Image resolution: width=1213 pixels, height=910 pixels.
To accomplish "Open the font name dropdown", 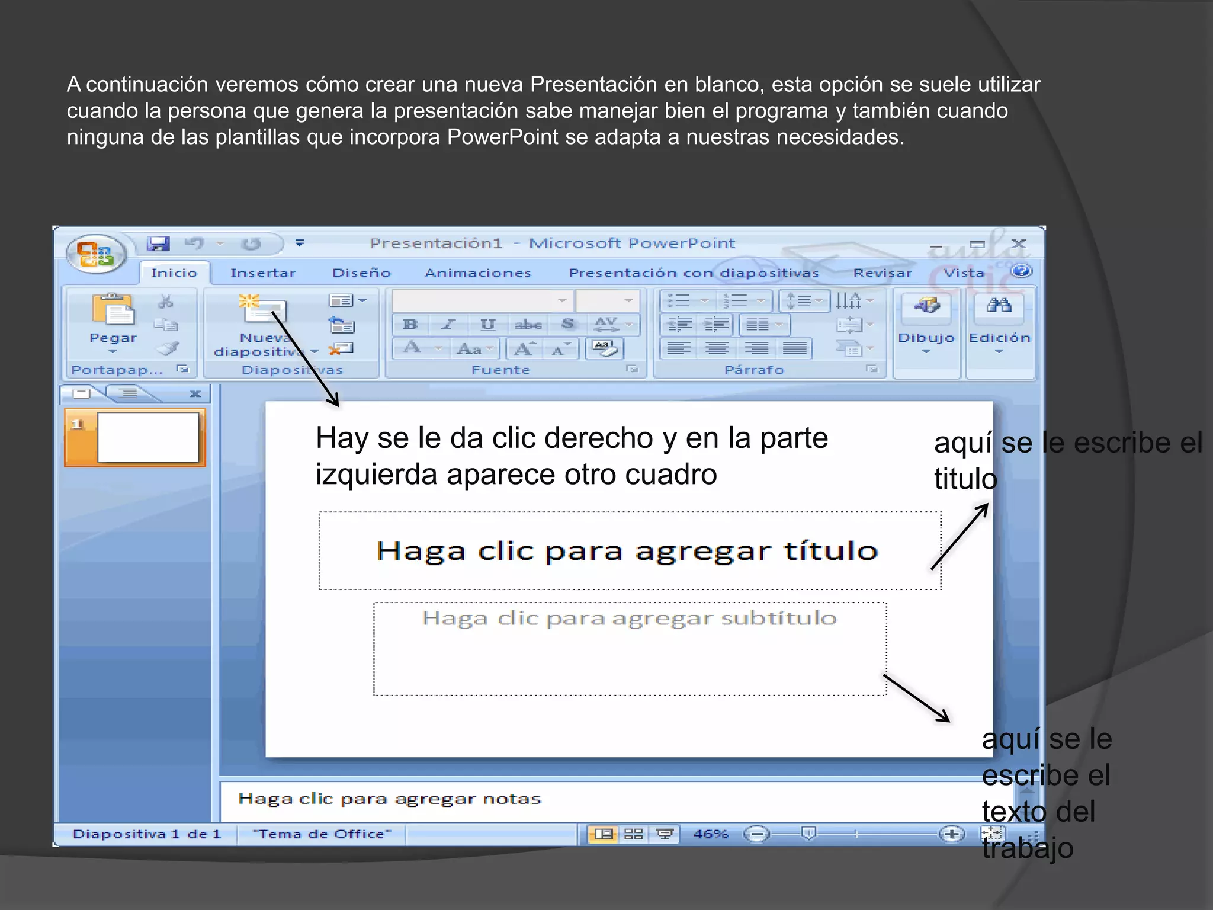I will (562, 301).
